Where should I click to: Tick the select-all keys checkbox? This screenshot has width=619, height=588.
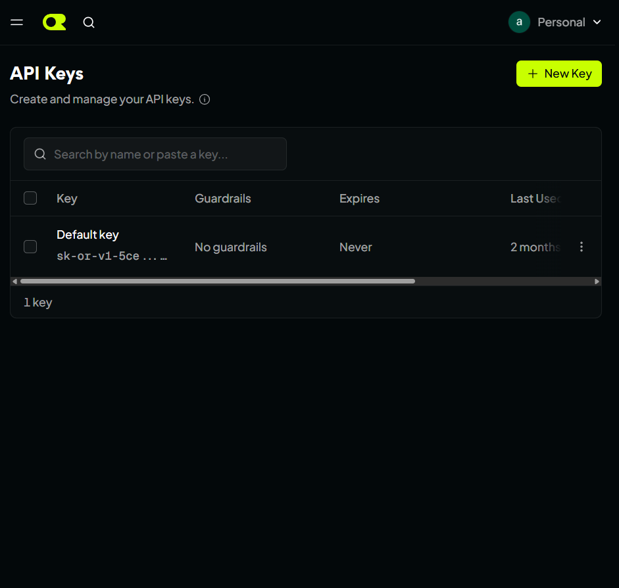tap(30, 198)
